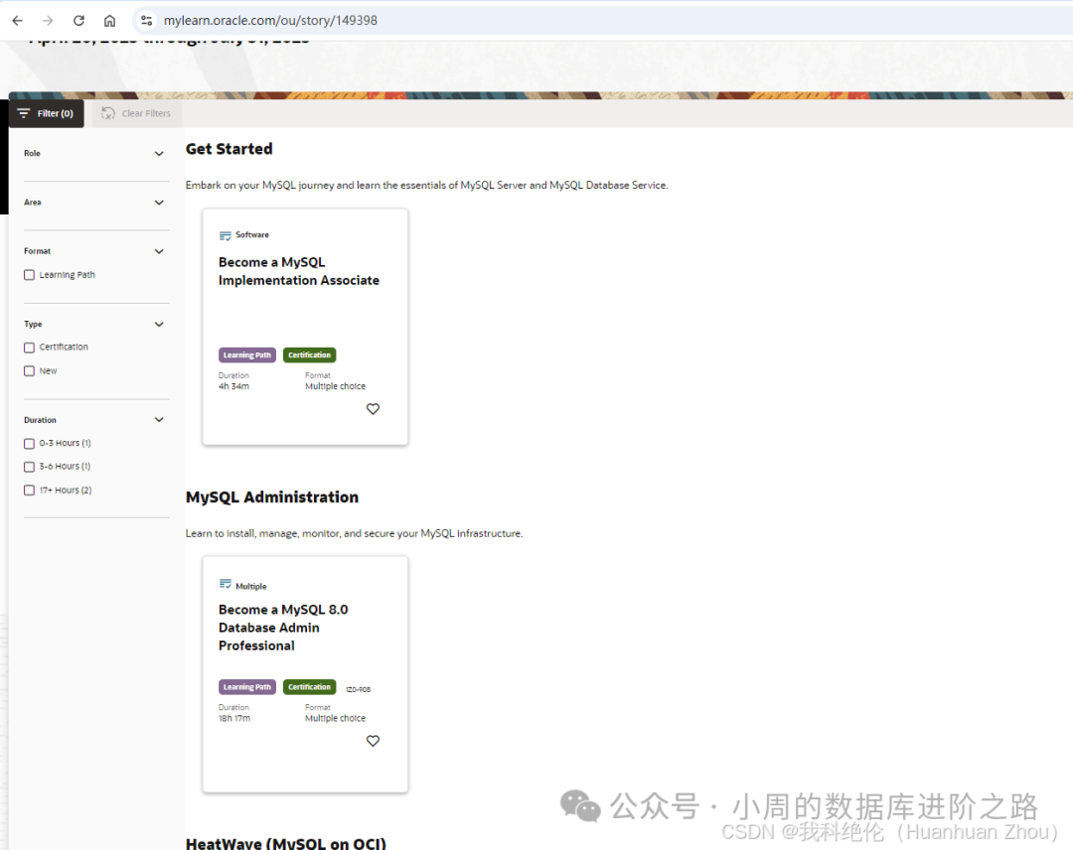Check the 3-6 Hours duration checkbox
This screenshot has height=850, width=1073.
pyautogui.click(x=30, y=467)
